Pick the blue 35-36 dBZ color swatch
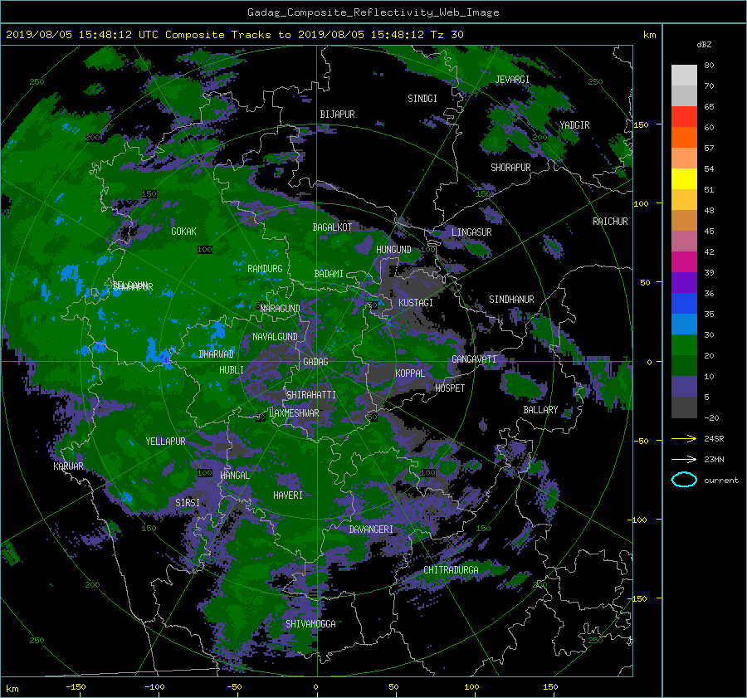This screenshot has width=747, height=698. pyautogui.click(x=684, y=304)
